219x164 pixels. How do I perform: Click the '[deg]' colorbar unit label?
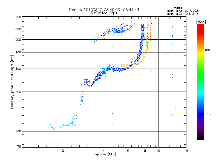pyautogui.click(x=201, y=22)
